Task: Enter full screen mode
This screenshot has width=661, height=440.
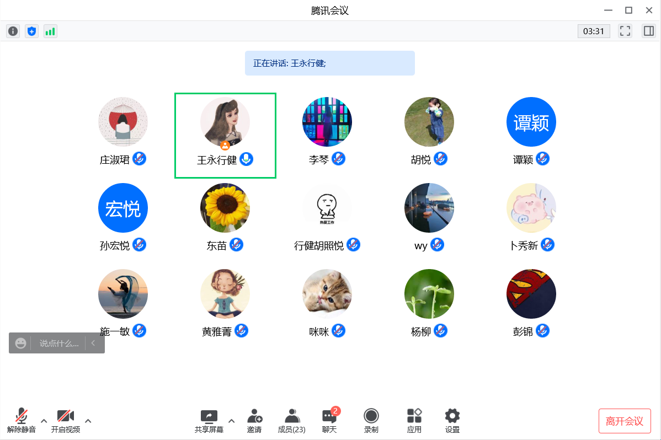Action: pos(625,31)
